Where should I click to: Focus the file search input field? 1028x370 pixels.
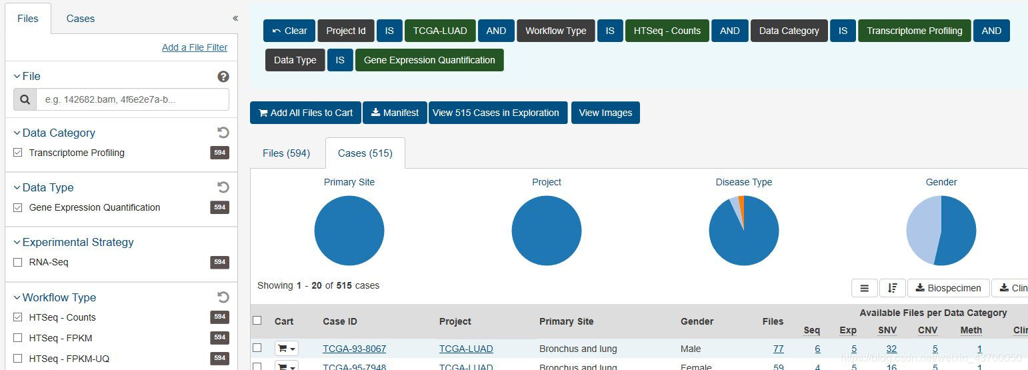click(133, 99)
